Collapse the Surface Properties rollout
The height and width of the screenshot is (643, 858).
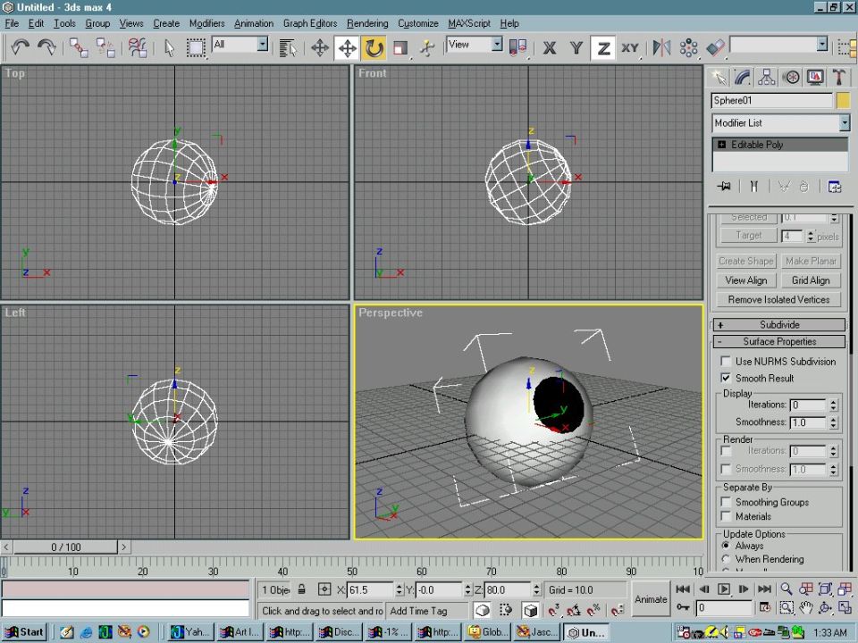click(x=779, y=342)
